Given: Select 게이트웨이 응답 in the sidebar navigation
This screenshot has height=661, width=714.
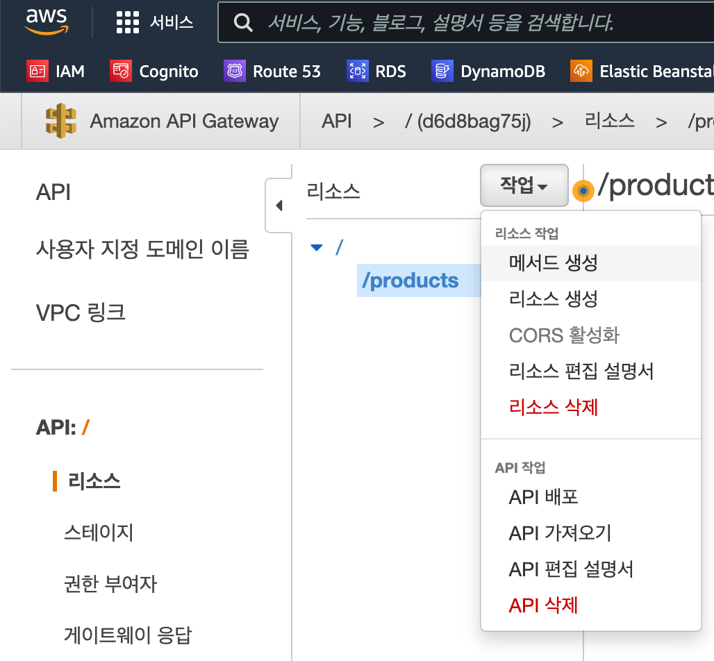Looking at the screenshot, I should (x=128, y=635).
